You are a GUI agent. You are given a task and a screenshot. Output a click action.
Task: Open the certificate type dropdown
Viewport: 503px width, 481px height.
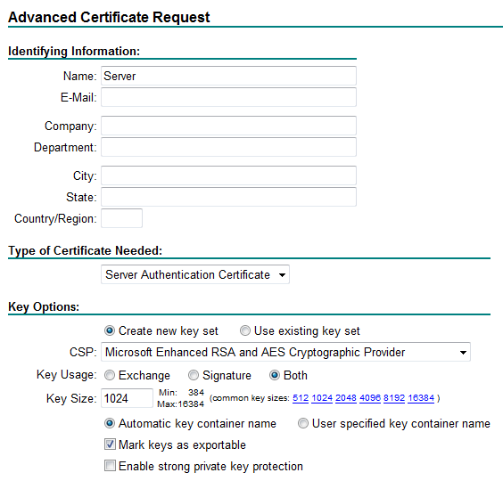click(195, 274)
